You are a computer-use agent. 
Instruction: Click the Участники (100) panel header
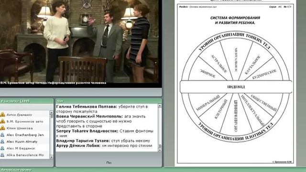click(x=27, y=101)
